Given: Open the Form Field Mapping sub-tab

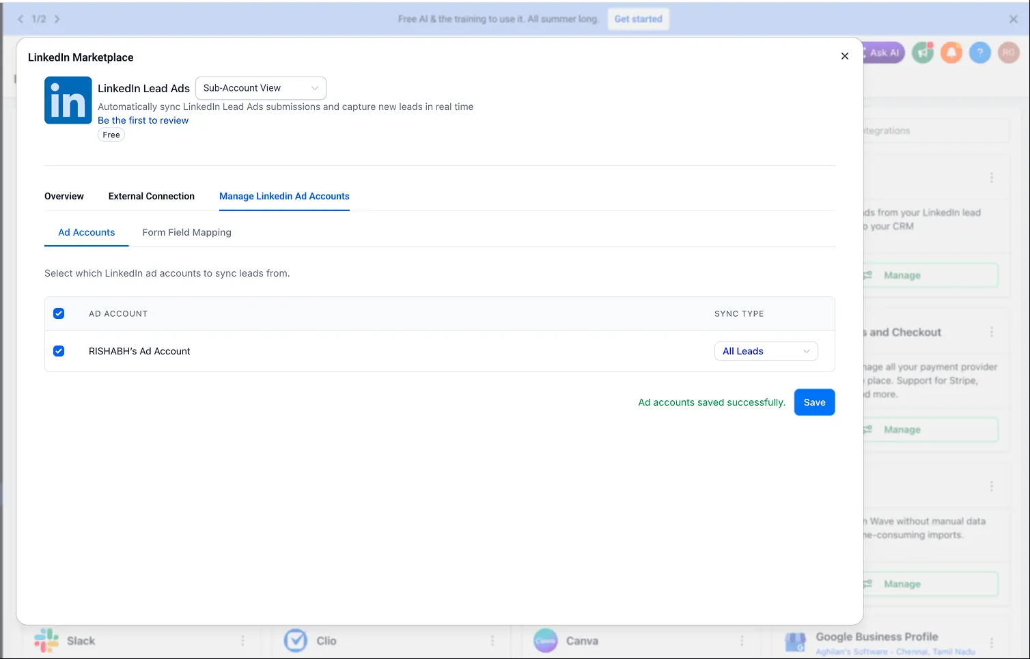Looking at the screenshot, I should tap(187, 232).
